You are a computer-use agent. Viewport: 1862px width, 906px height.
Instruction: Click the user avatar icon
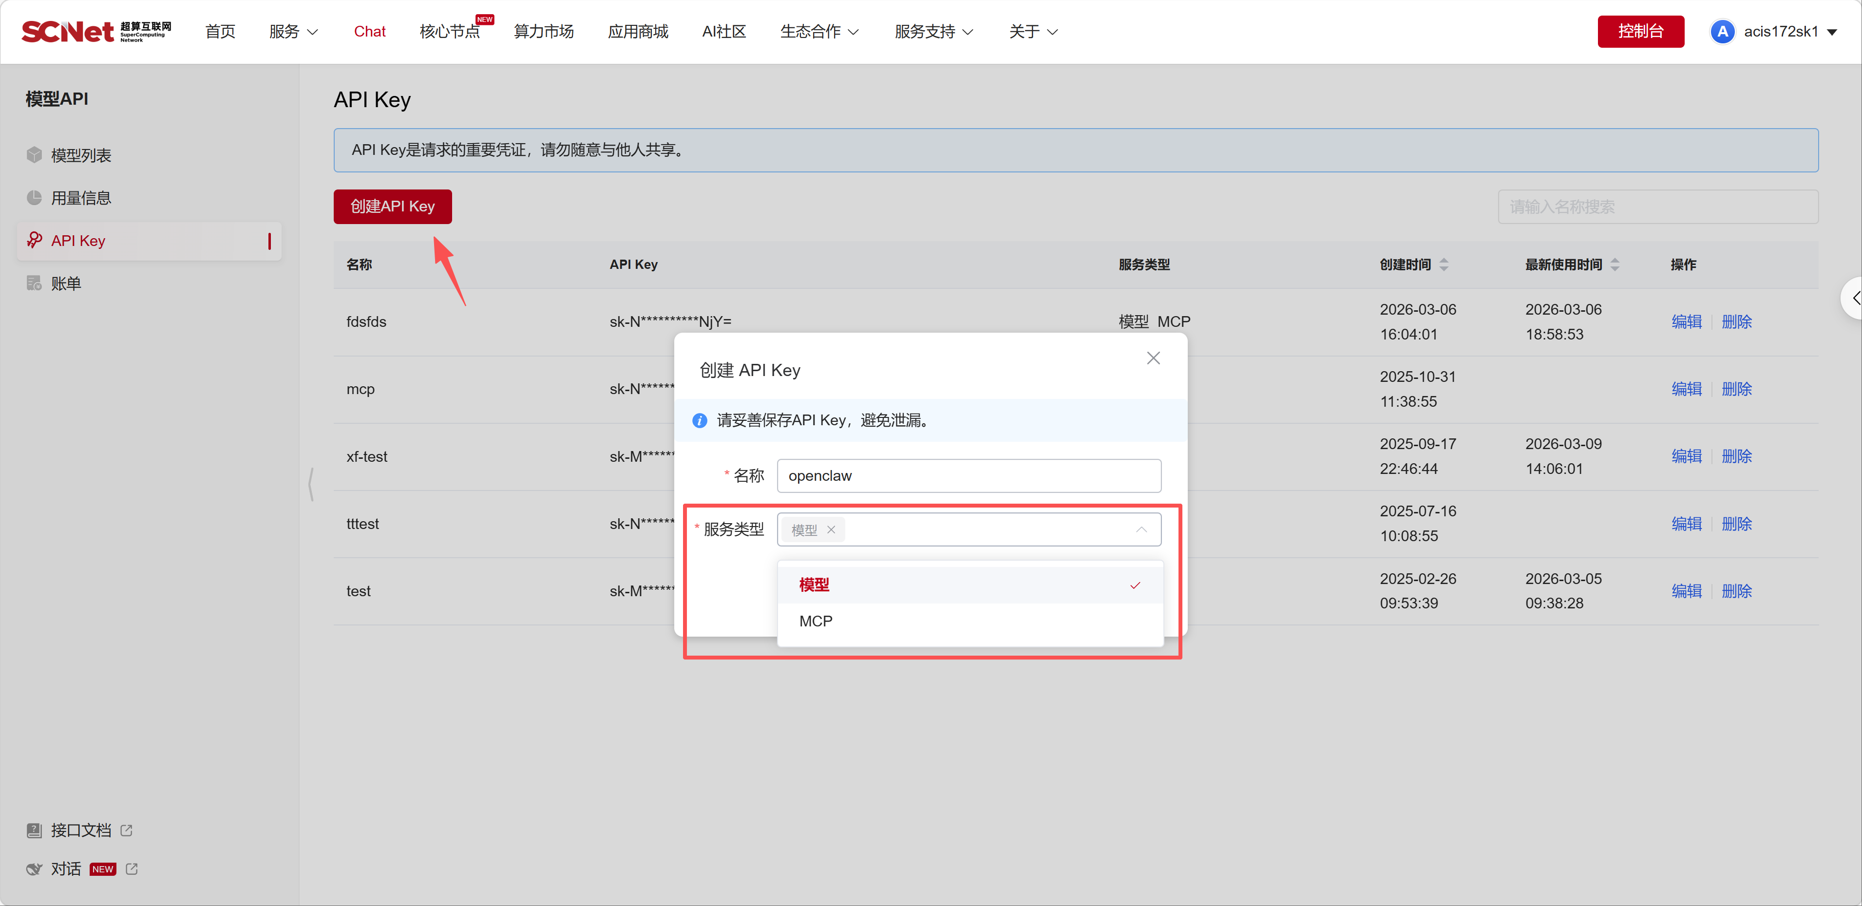pos(1723,32)
